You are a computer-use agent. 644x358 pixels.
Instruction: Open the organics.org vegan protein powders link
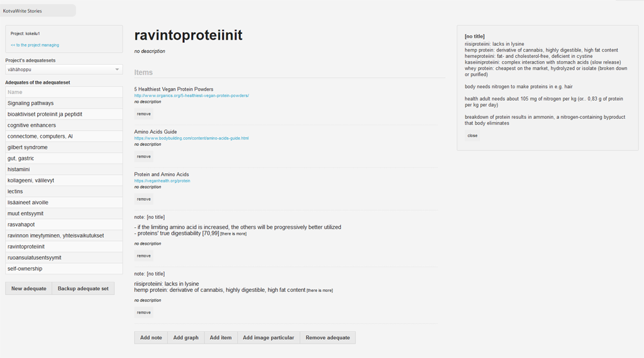(x=191, y=96)
